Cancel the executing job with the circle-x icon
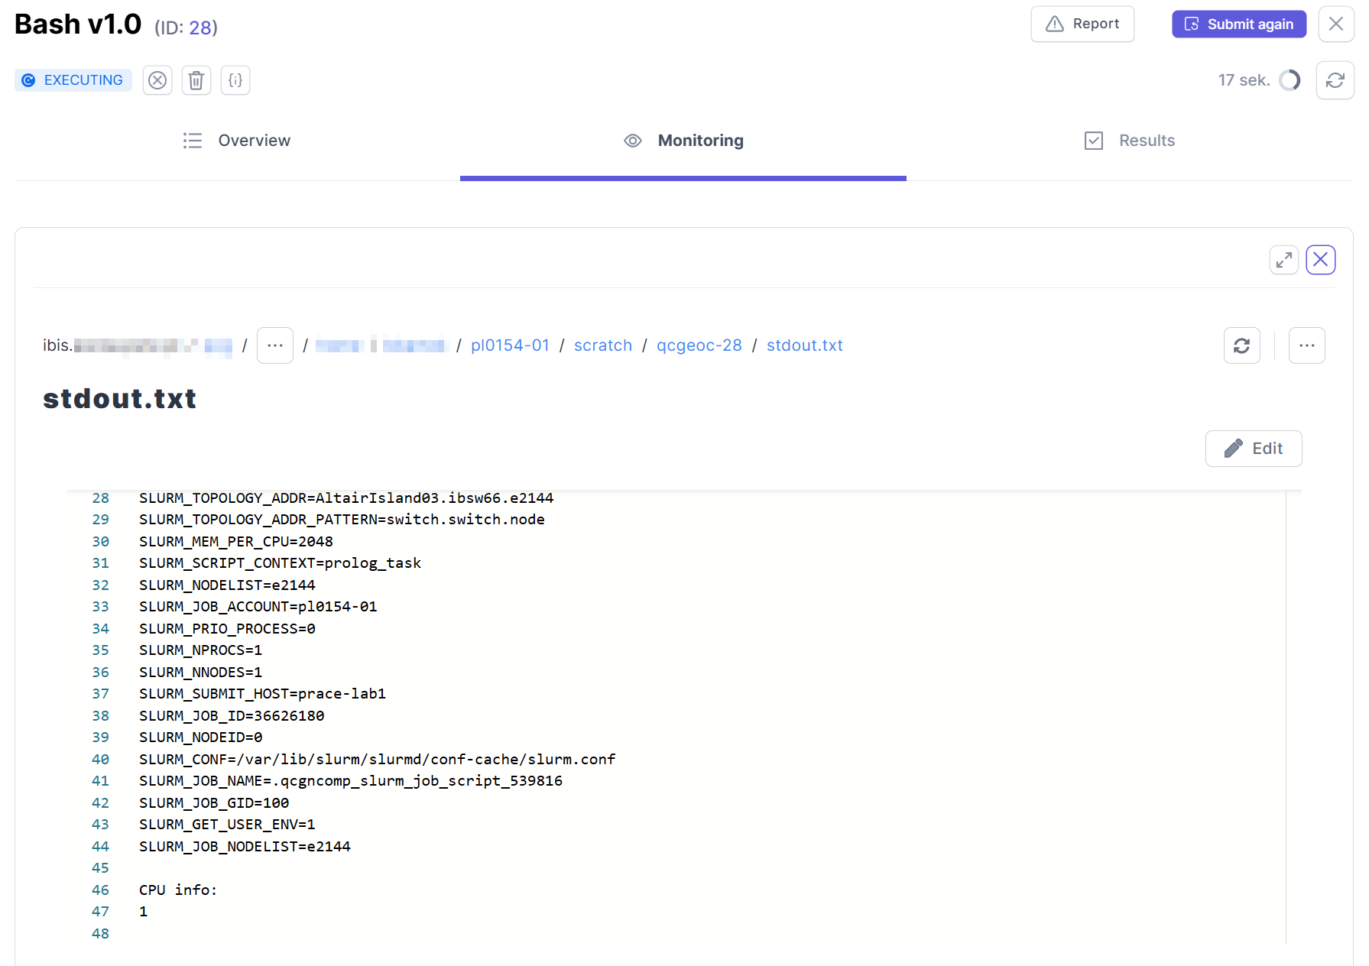This screenshot has width=1369, height=966. [157, 80]
